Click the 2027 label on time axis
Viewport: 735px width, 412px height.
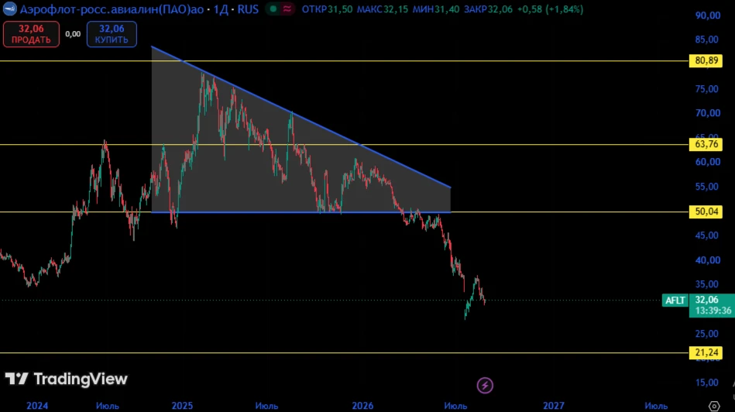click(x=554, y=406)
